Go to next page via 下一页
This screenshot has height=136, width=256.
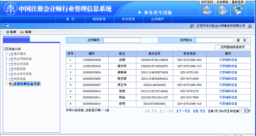(183, 111)
